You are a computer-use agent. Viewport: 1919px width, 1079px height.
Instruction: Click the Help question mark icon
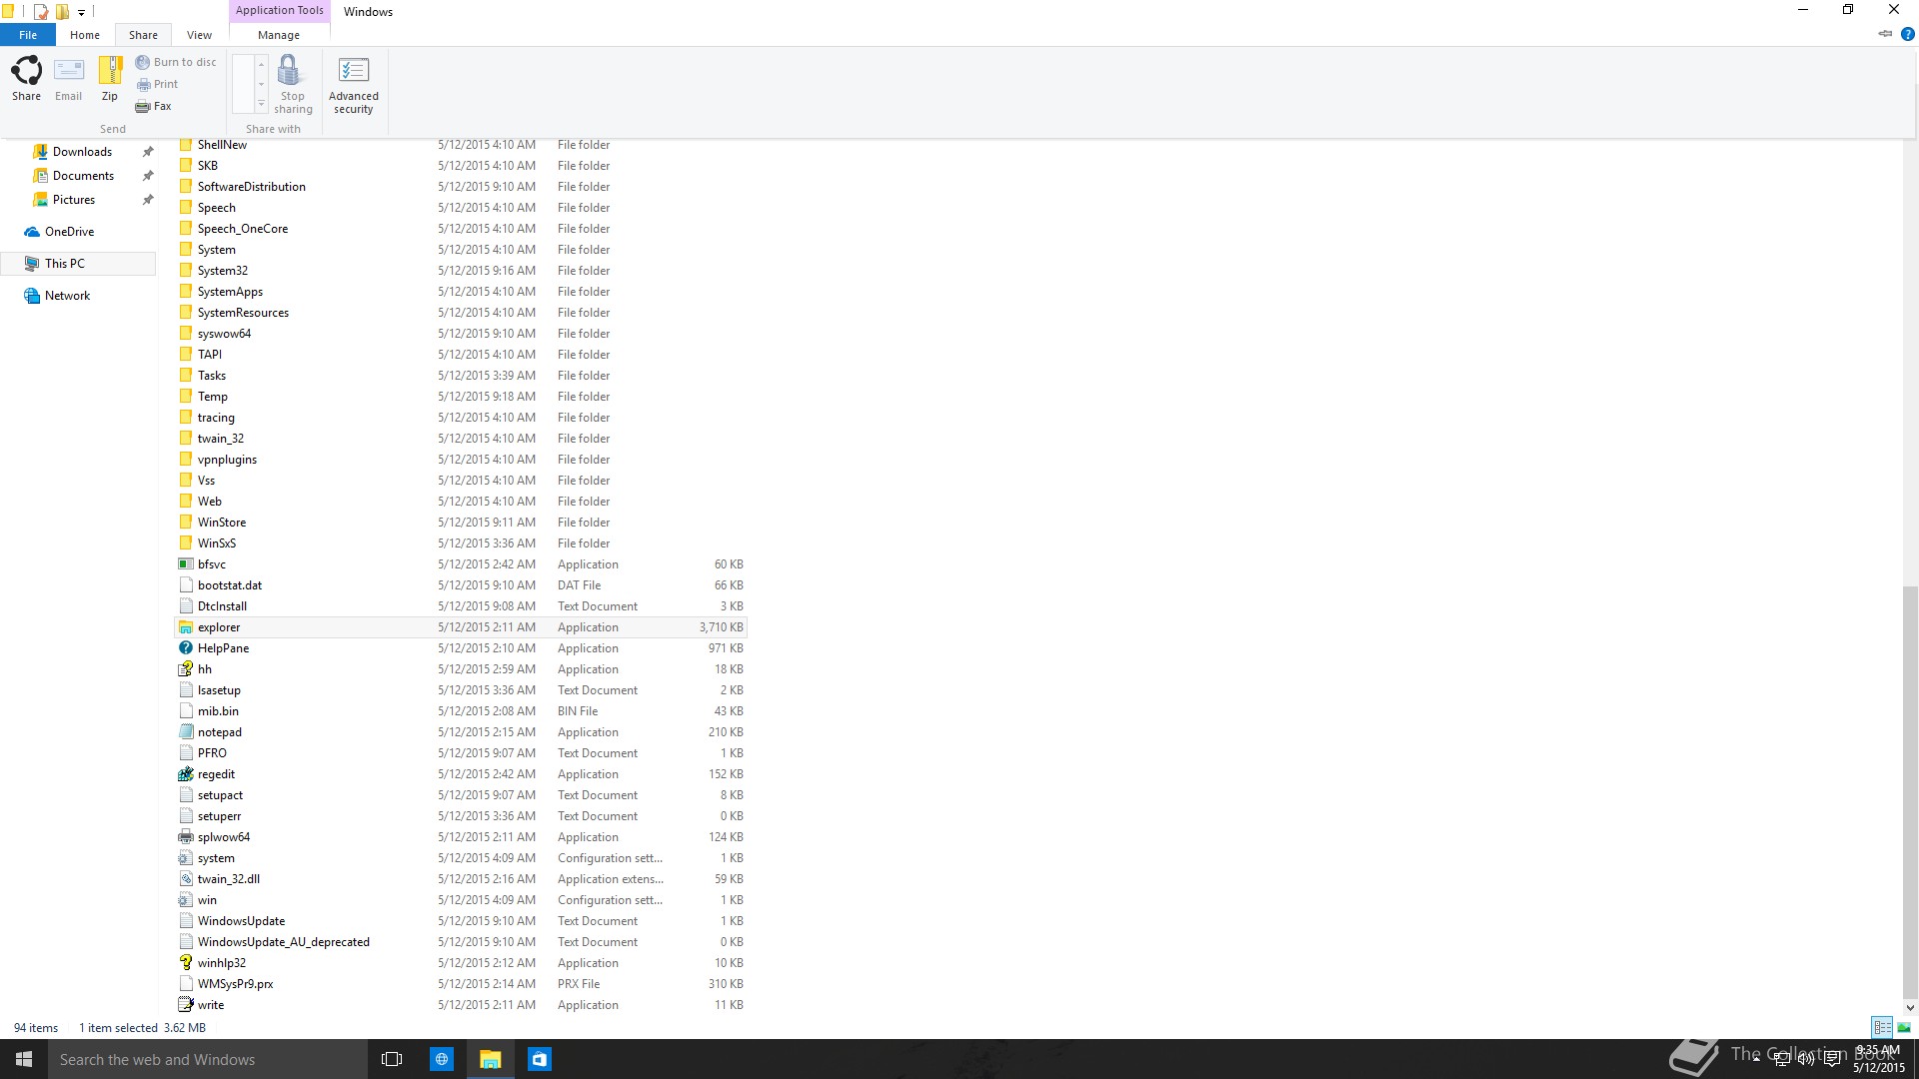[x=1907, y=34]
